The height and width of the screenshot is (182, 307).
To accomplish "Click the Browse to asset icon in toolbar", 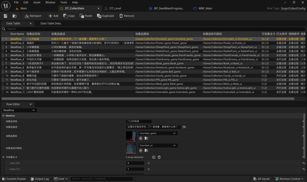I will click(x=14, y=16).
